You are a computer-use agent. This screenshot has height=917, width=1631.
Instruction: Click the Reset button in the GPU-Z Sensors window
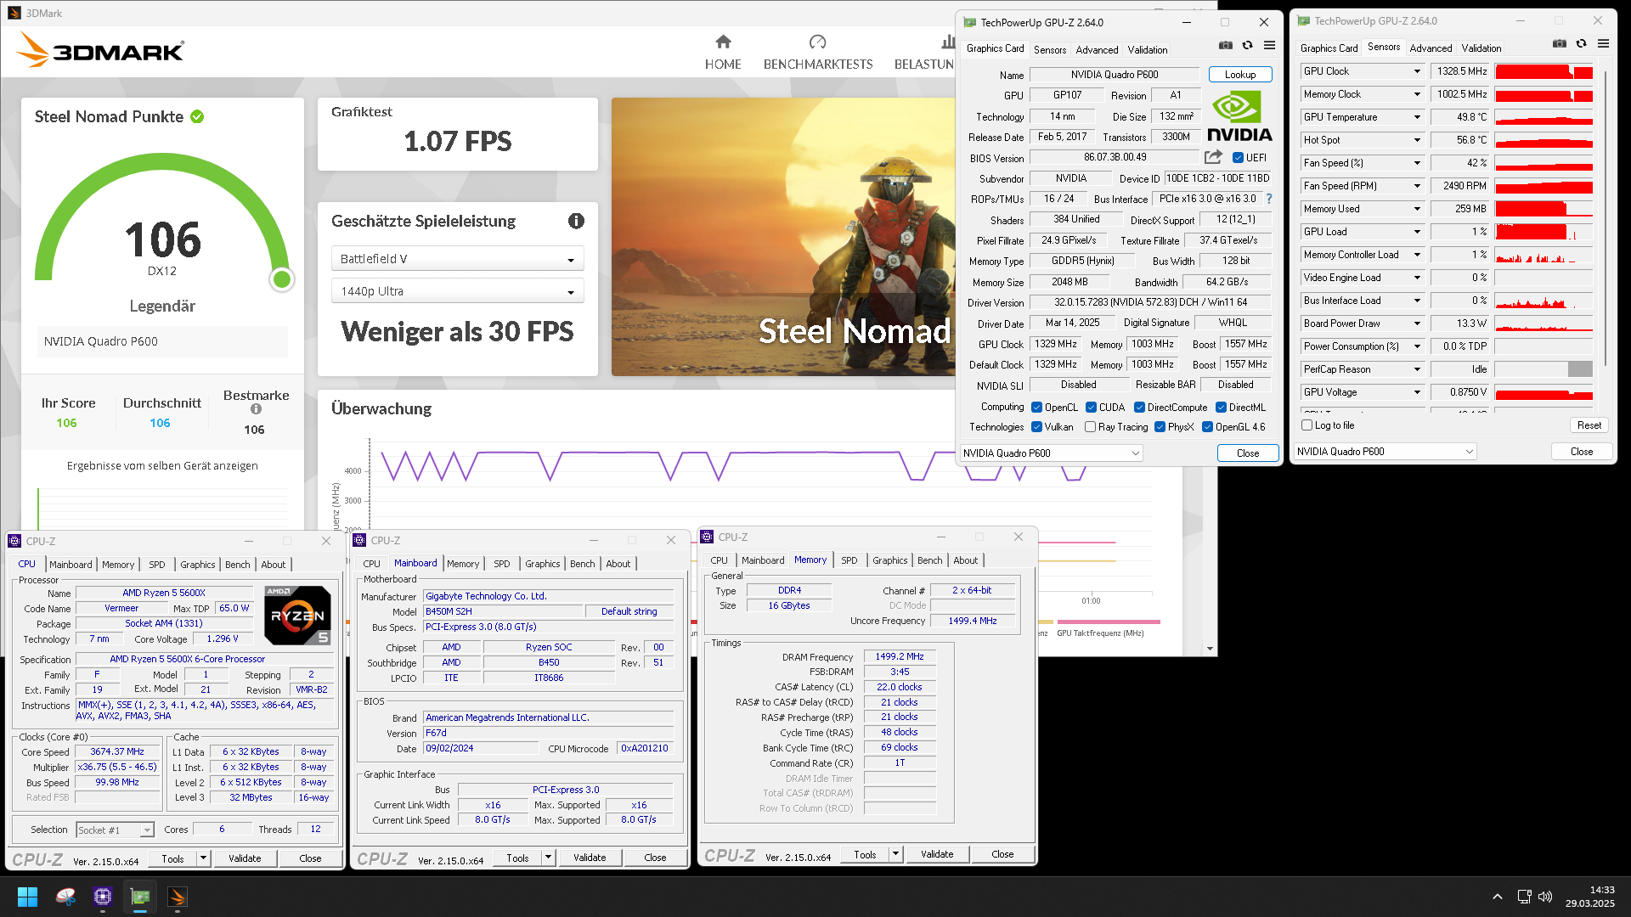pyautogui.click(x=1589, y=425)
